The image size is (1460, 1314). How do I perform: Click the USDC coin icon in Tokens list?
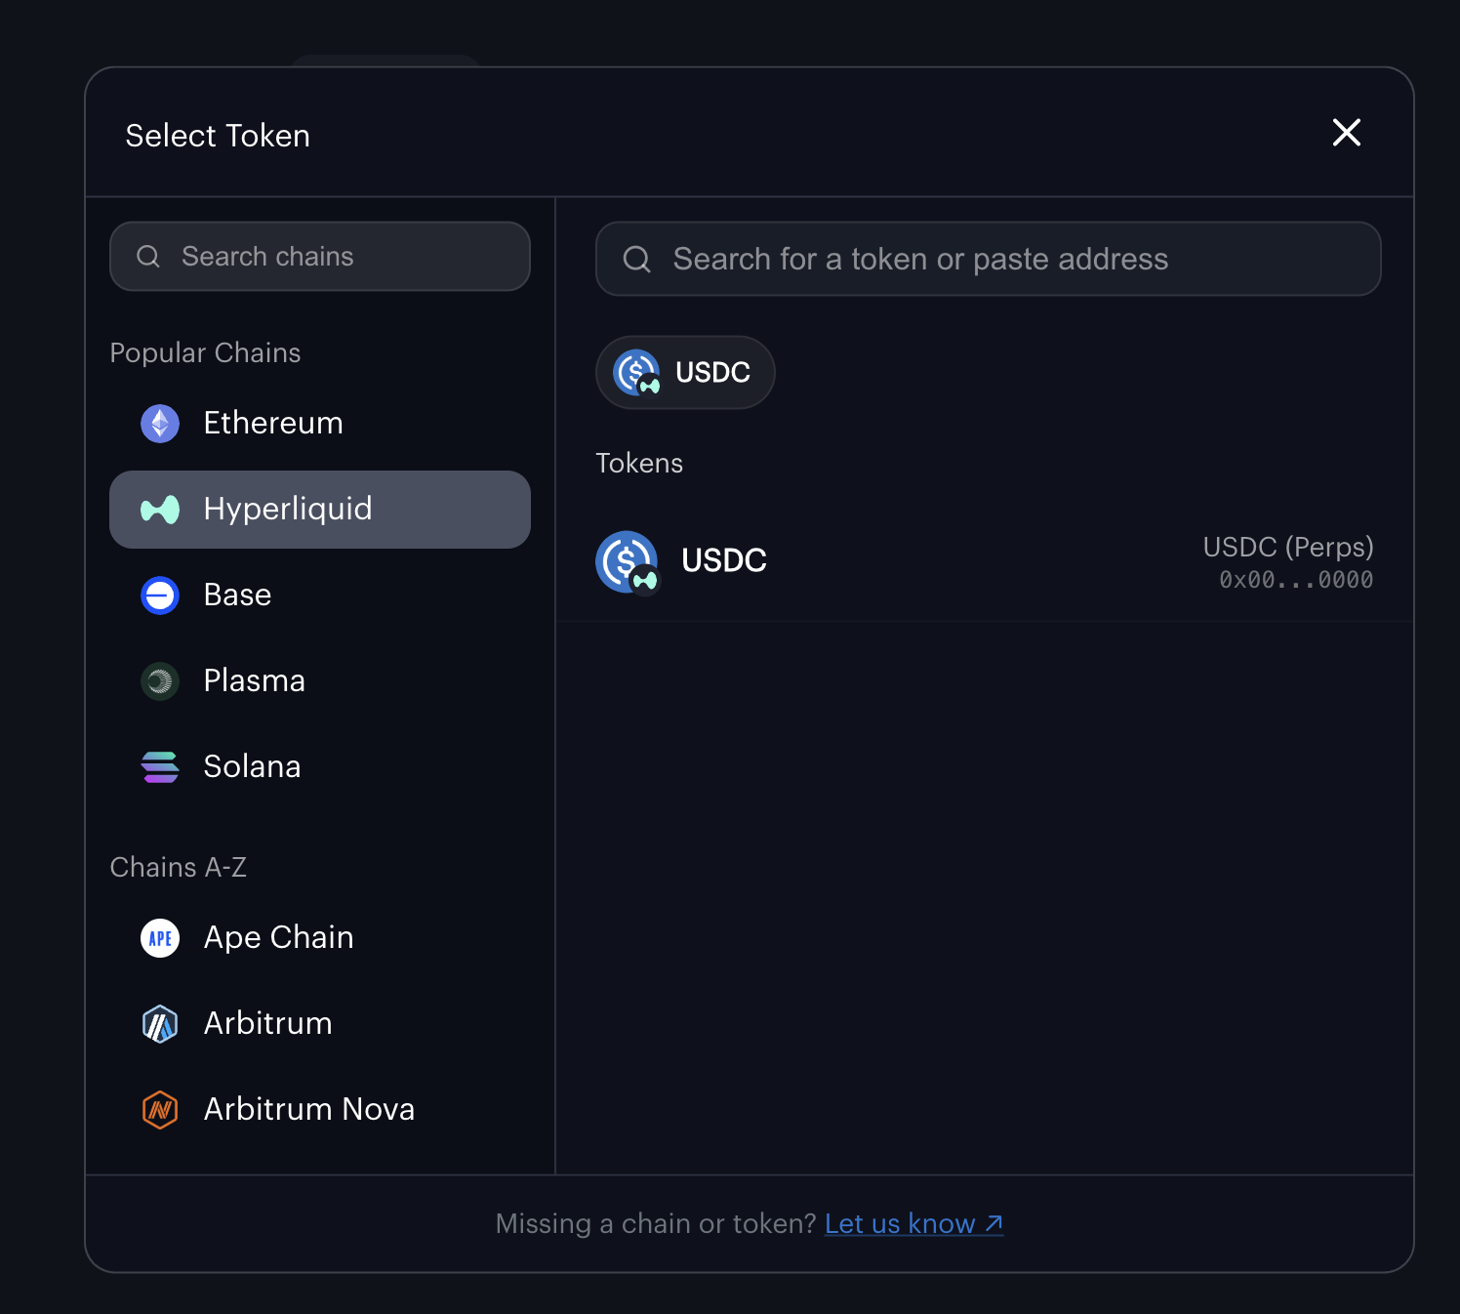point(627,561)
